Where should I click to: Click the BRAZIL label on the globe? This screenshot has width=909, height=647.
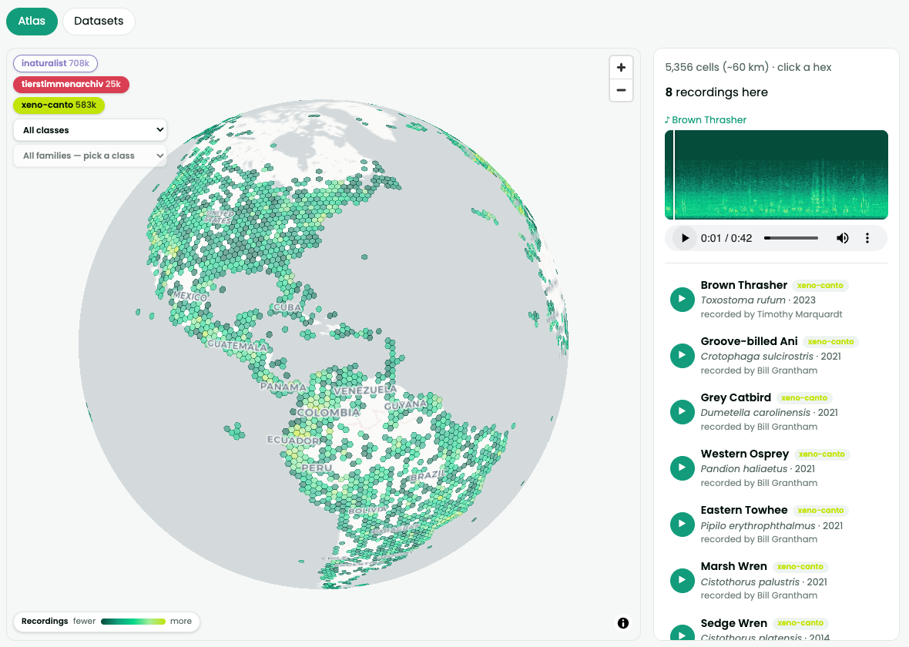point(428,475)
